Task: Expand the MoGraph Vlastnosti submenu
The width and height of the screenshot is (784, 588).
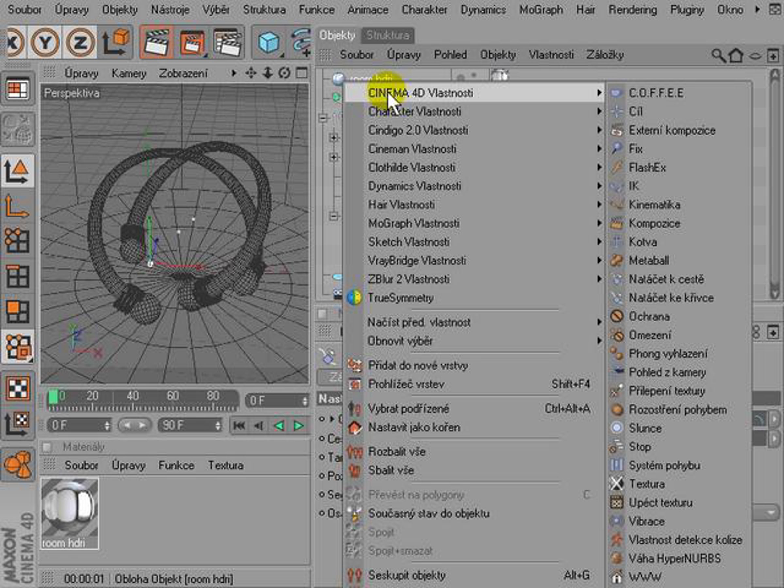Action: (474, 223)
